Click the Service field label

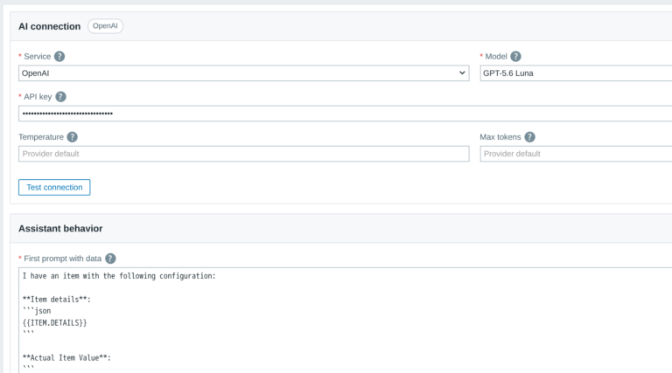tap(38, 57)
